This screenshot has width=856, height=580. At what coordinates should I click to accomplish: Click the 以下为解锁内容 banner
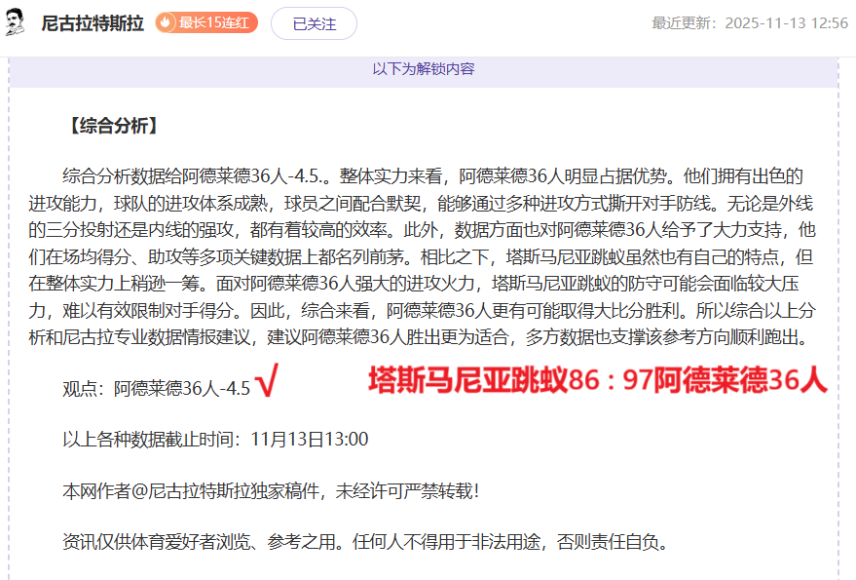coord(424,69)
